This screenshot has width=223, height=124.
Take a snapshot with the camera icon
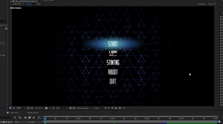point(46,108)
